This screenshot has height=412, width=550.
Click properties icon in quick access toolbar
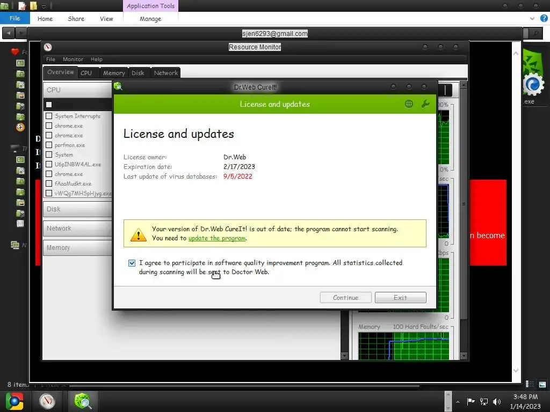[22, 5]
